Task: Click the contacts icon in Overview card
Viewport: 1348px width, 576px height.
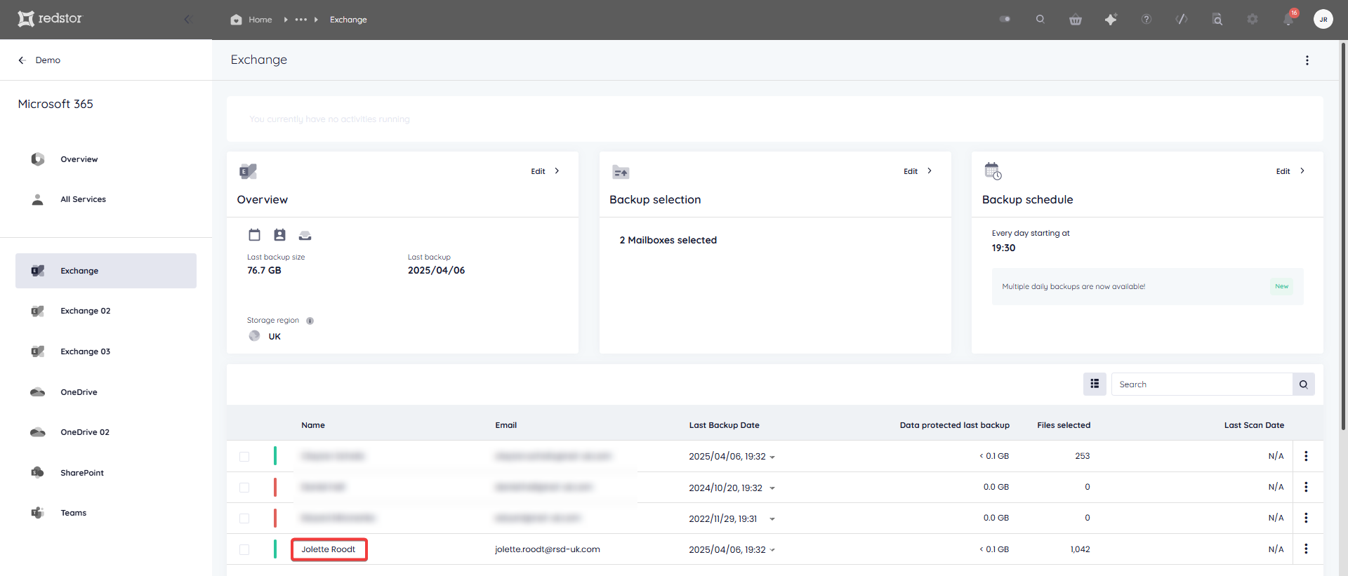Action: click(279, 235)
